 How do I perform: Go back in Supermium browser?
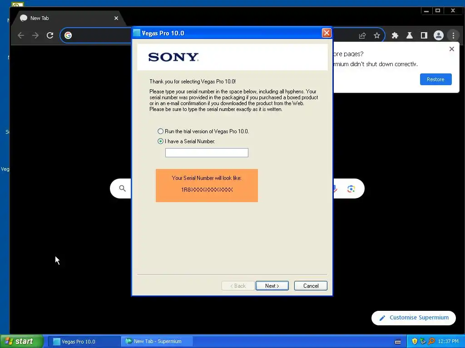pyautogui.click(x=21, y=35)
